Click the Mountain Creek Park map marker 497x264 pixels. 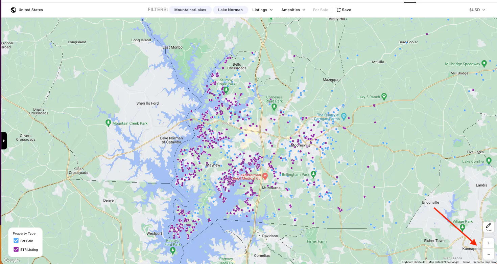(x=108, y=123)
